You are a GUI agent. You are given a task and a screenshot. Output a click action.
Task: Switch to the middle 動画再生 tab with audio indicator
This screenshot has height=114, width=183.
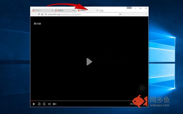pyautogui.click(x=65, y=10)
